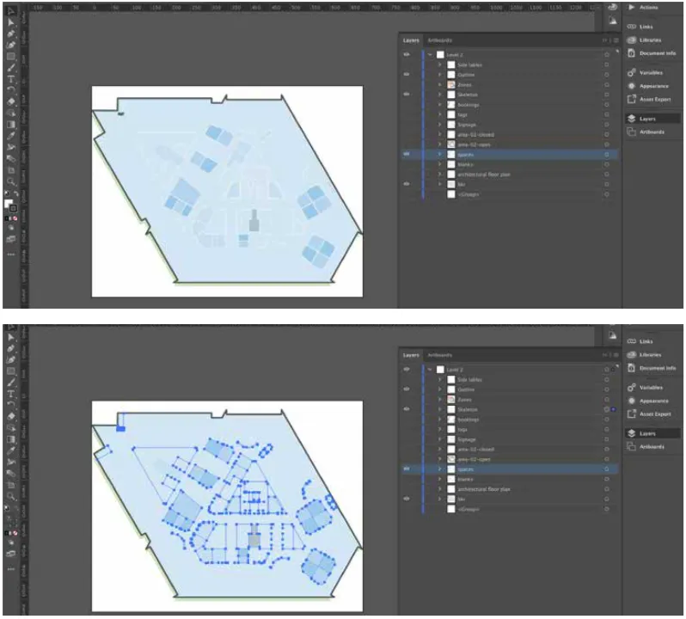Click the white fill swatch in top toolbar

(x=9, y=204)
